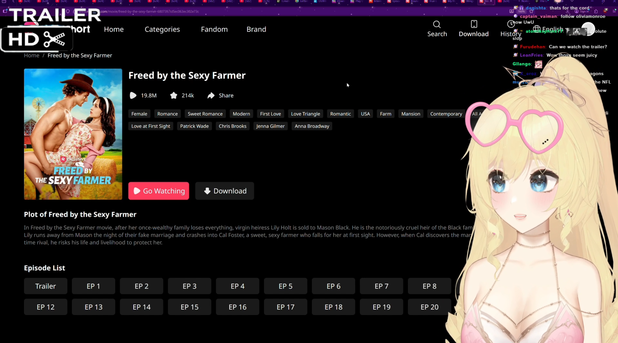Viewport: 618px width, 343px height.
Task: Click the Patrick Wade actor tag
Action: click(x=194, y=126)
